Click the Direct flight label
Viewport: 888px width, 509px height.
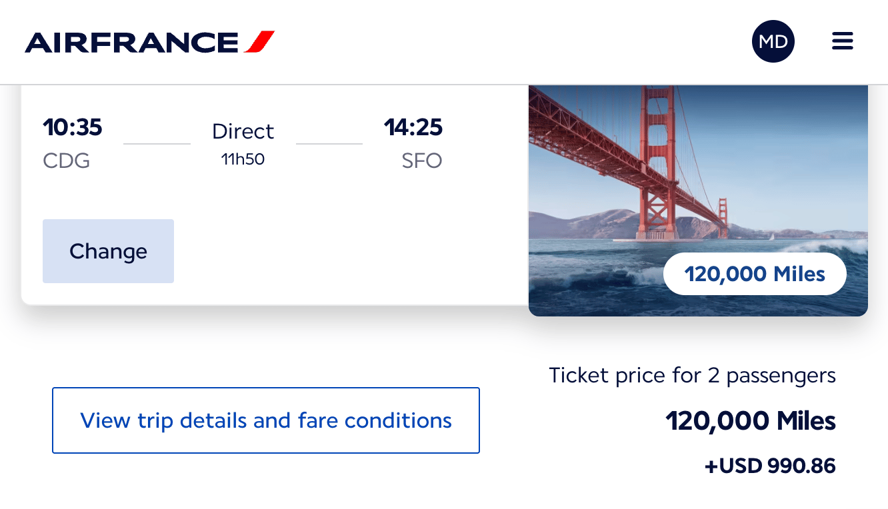[243, 131]
